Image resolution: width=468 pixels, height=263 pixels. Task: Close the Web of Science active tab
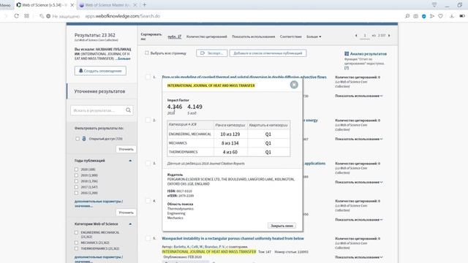[x=72, y=5]
